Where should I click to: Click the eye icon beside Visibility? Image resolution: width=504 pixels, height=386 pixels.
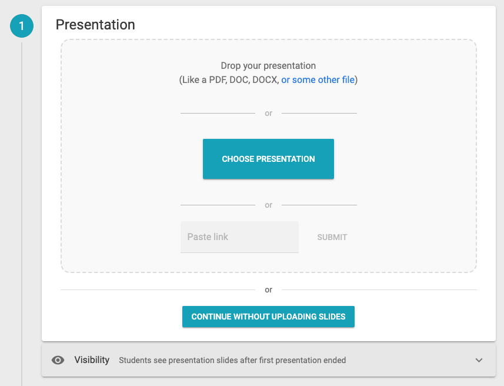[58, 360]
